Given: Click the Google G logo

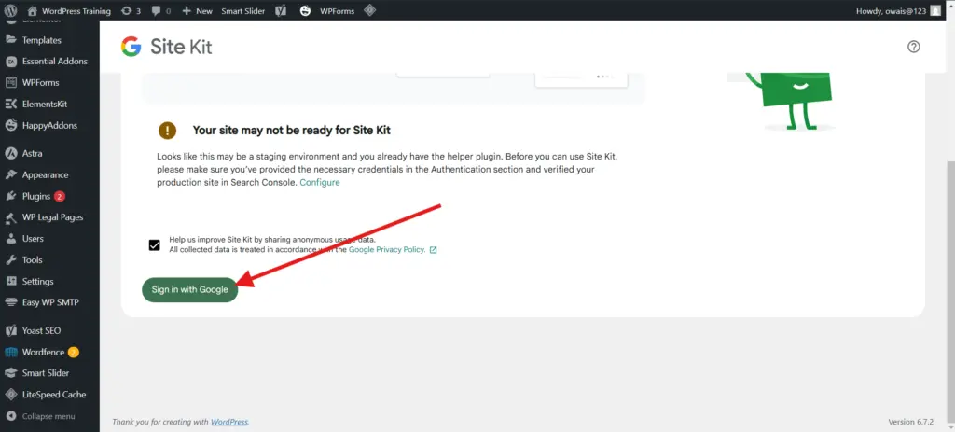Looking at the screenshot, I should click(131, 47).
